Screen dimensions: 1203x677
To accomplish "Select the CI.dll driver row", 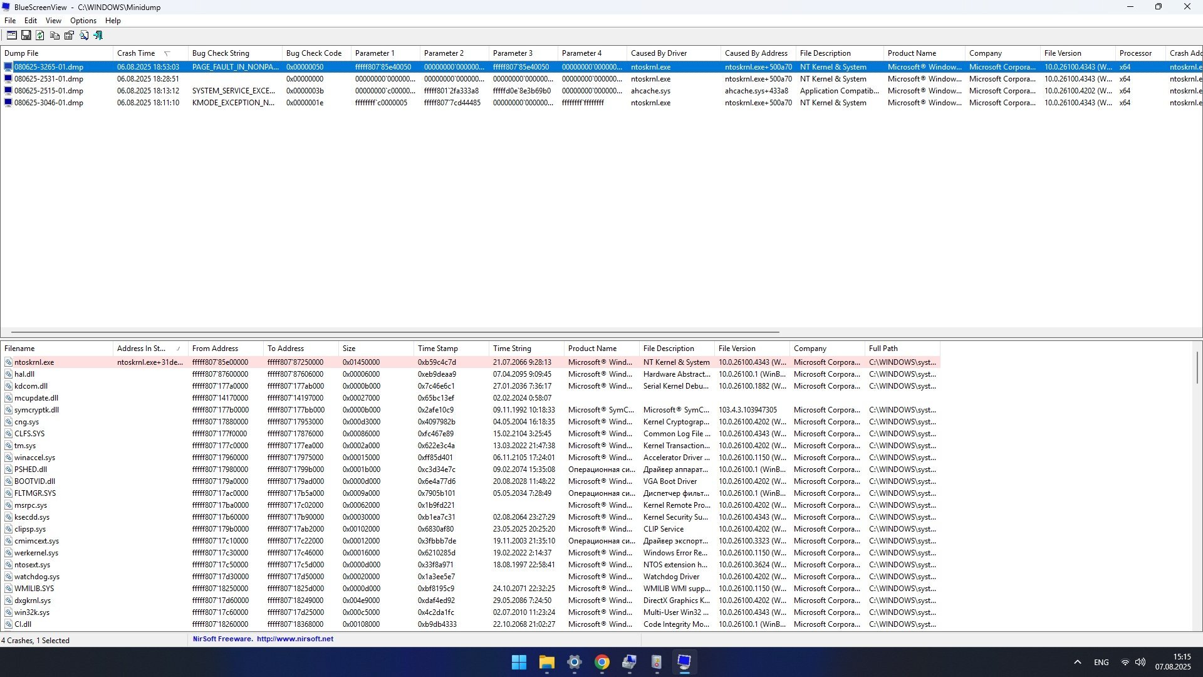I will pyautogui.click(x=470, y=624).
